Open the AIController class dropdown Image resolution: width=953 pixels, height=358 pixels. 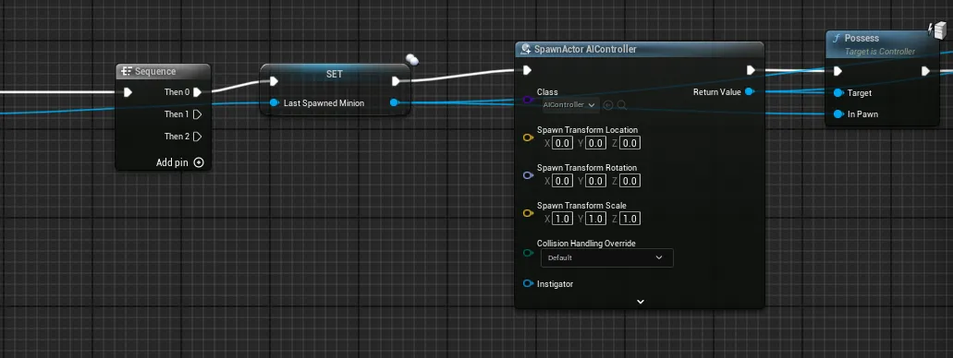[570, 105]
